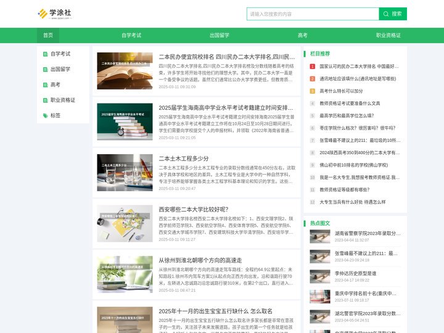444x333 pixels.
Task: Select 自学考试 text in left sidebar
Action: [60, 54]
